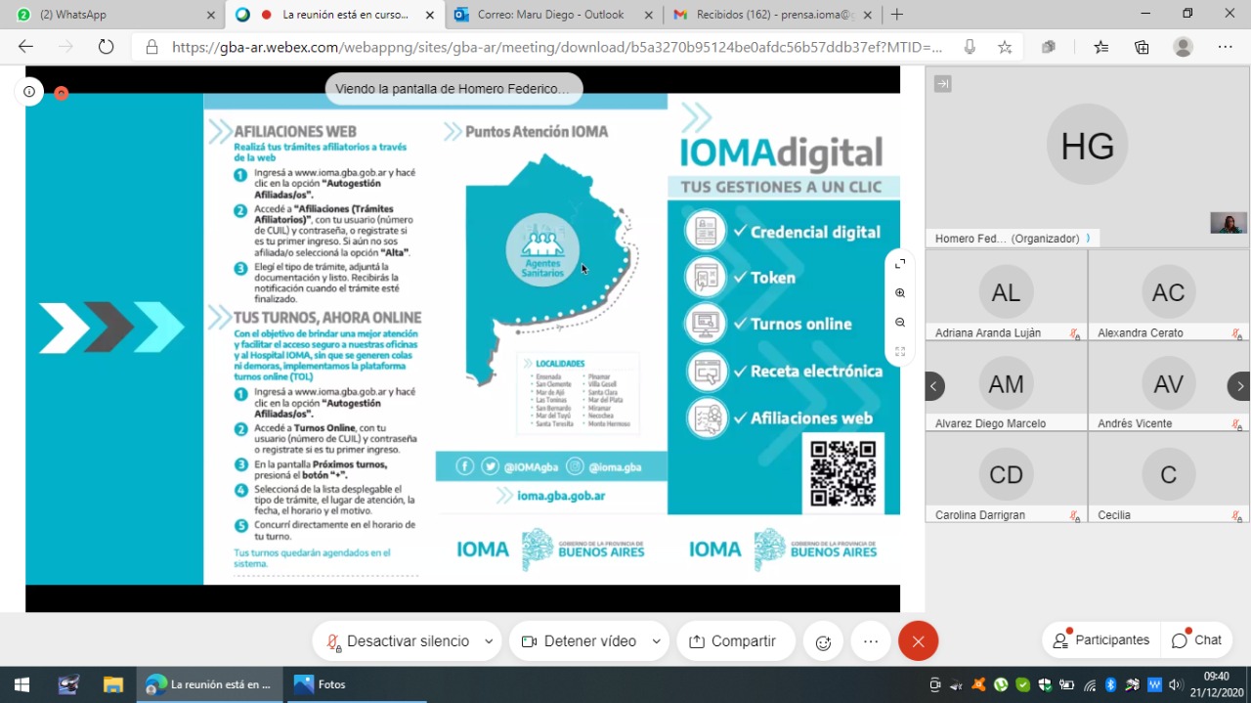Open microphone permission icon in address bar

(969, 47)
